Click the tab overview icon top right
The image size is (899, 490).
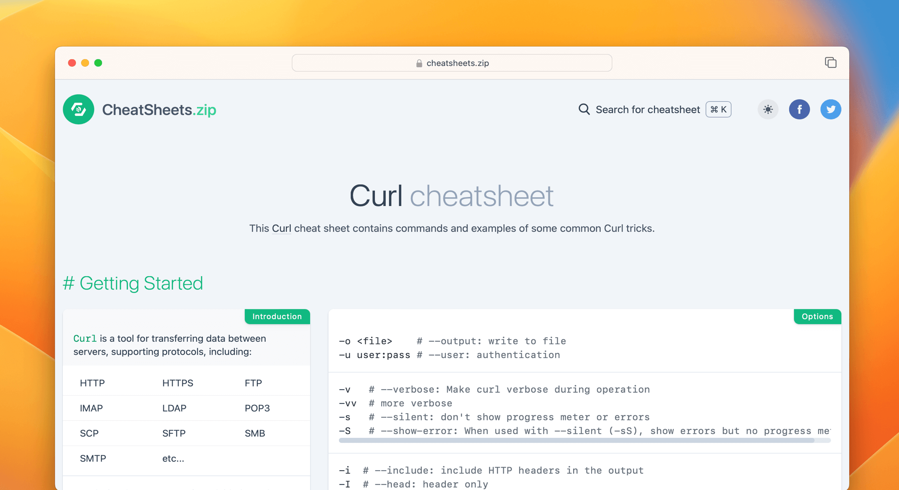(x=831, y=62)
